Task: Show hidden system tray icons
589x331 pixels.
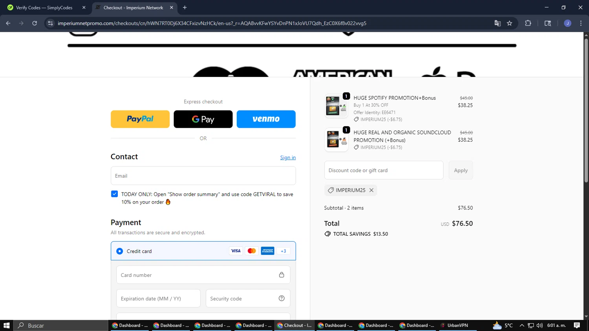Action: (522, 326)
